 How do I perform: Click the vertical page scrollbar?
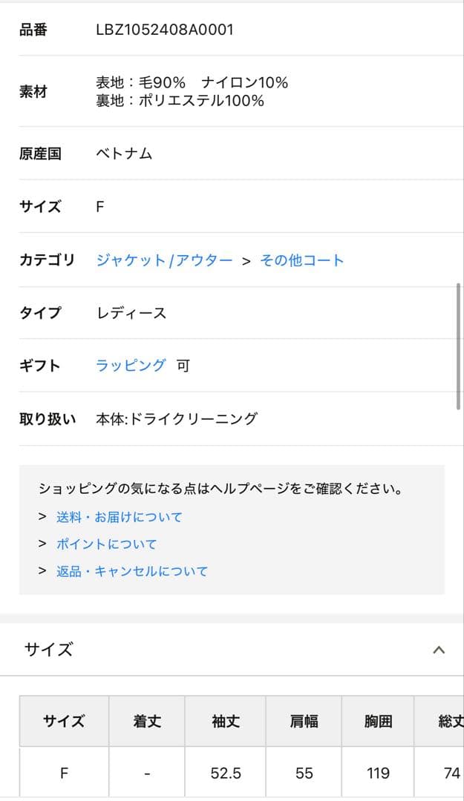pos(459,345)
